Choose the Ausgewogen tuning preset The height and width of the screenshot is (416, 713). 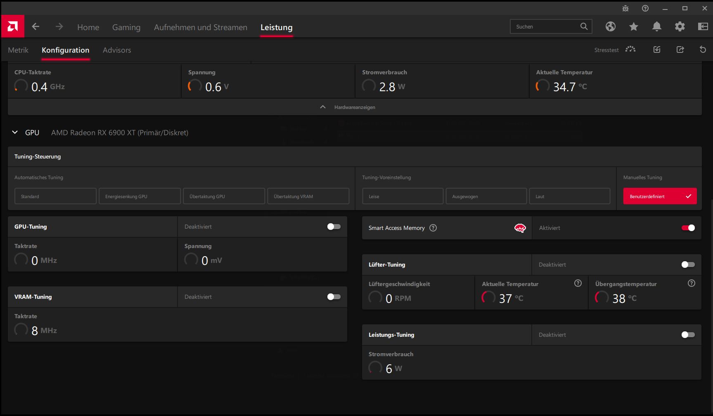pyautogui.click(x=486, y=196)
